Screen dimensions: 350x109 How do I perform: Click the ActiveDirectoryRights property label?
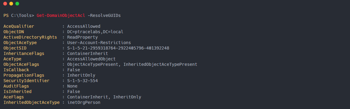point(30,37)
